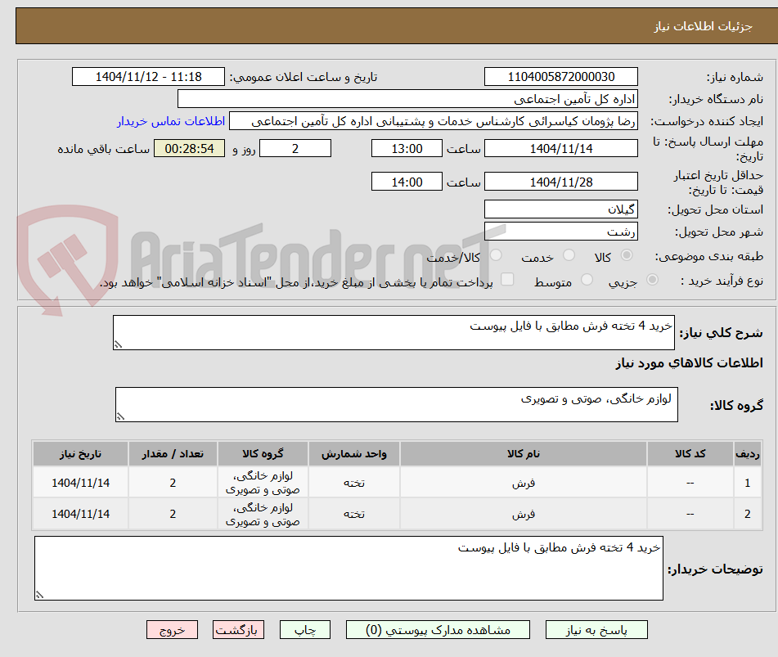The image size is (778, 657).
Task: Click the need date cell in row 1
Action: click(x=80, y=483)
